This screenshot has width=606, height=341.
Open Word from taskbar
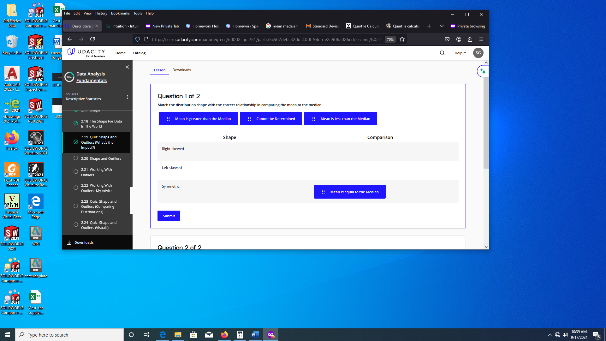pos(255,335)
